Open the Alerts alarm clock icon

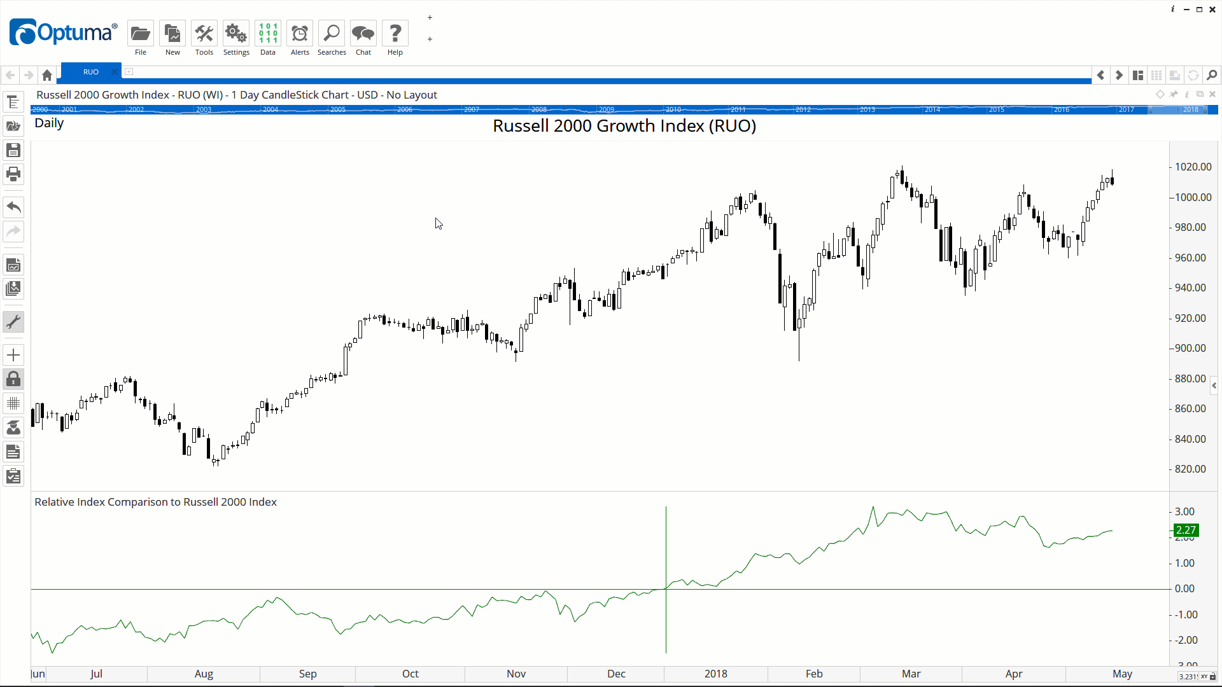tap(300, 33)
